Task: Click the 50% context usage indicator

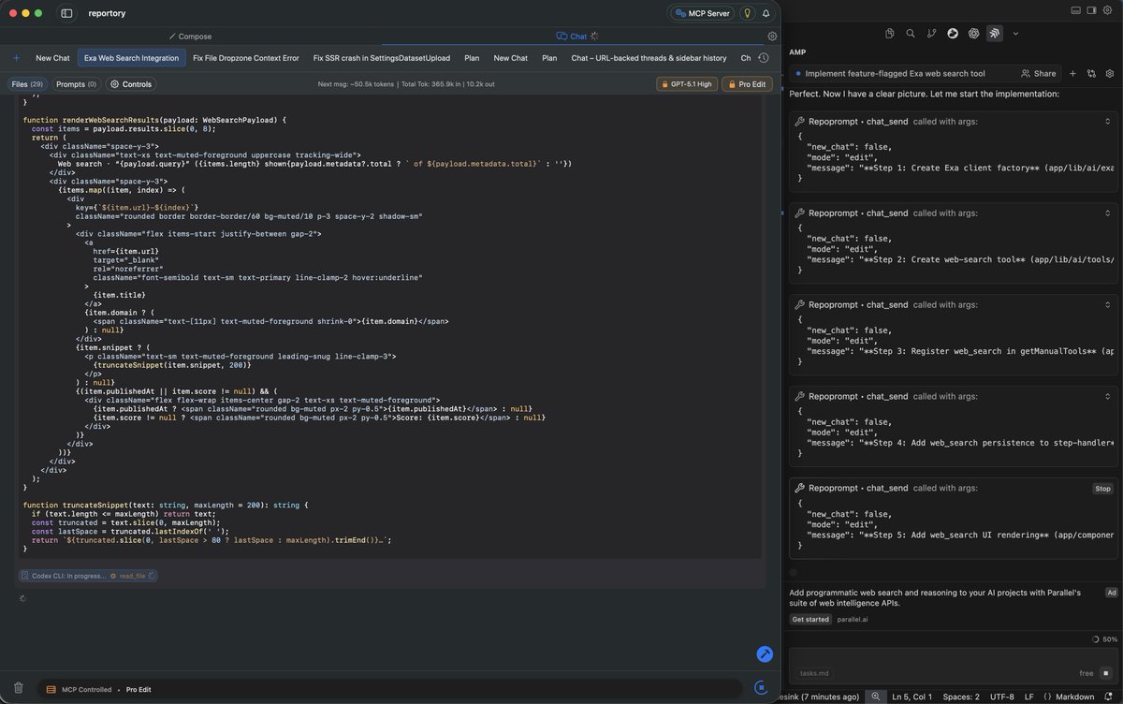Action: click(x=1104, y=639)
